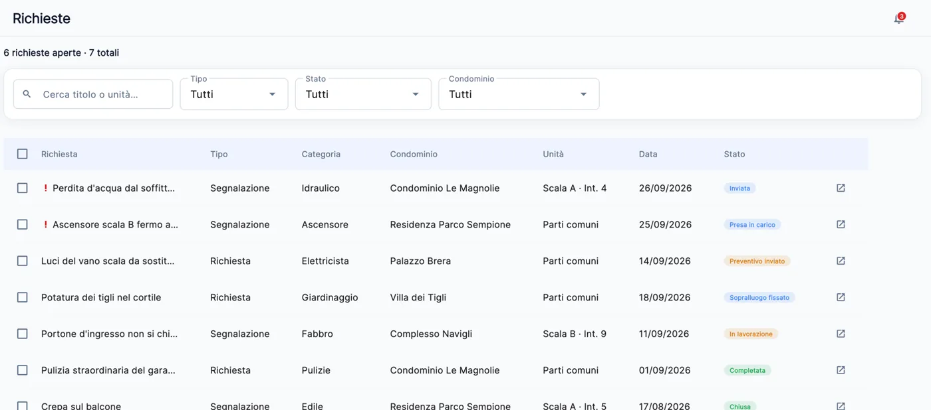This screenshot has width=931, height=410.
Task: Open the Tipo filter dropdown
Action: coord(234,94)
